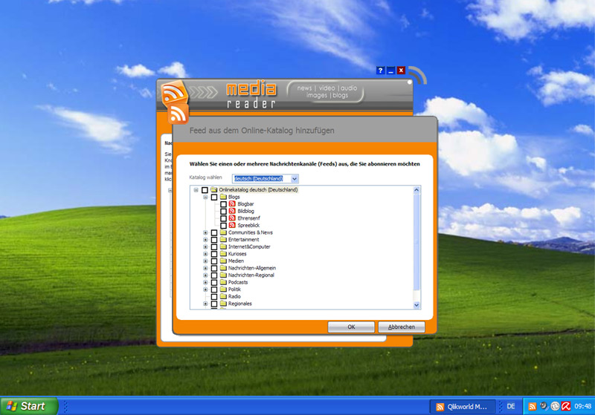Click the red feed icon beside Spreeblick
Image resolution: width=595 pixels, height=415 pixels.
click(x=232, y=225)
